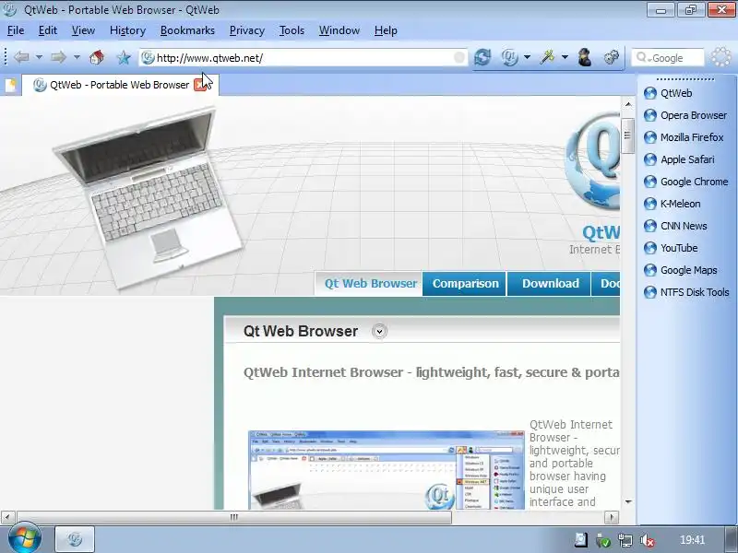This screenshot has width=738, height=553.
Task: Click the QtWeb favicon in address bar
Action: (148, 57)
